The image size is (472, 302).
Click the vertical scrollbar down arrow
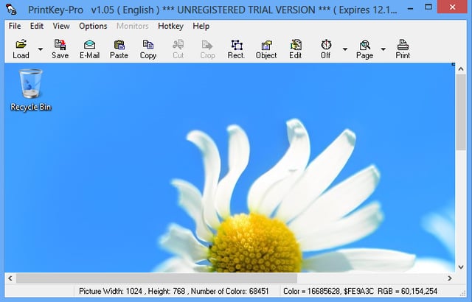pyautogui.click(x=461, y=267)
